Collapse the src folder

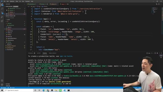pos(7,21)
